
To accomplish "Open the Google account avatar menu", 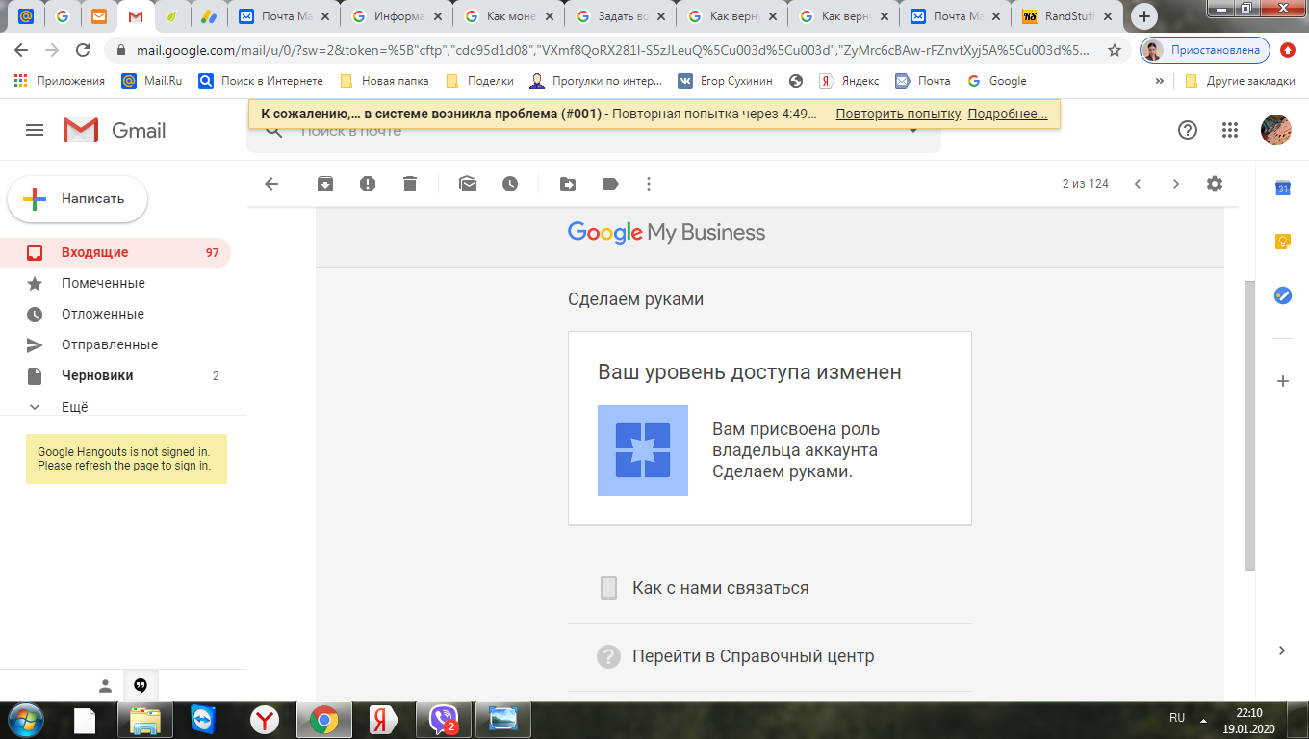I will point(1276,130).
